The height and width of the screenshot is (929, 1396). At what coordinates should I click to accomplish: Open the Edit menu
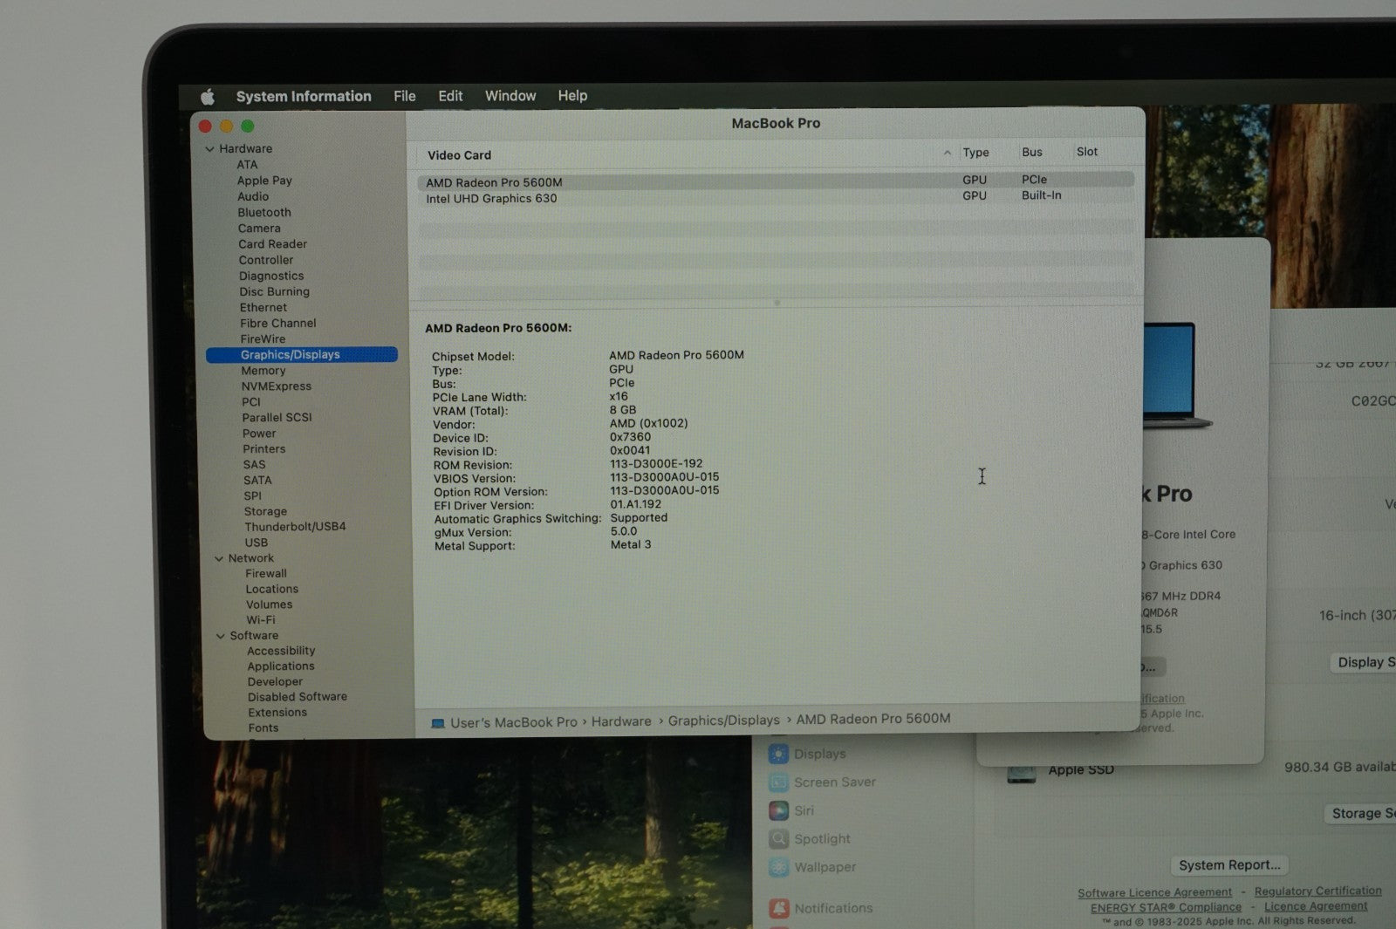point(450,96)
